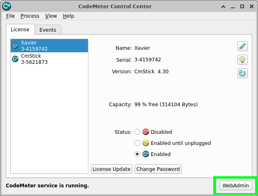This screenshot has height=196, width=258.
Task: Click the serial value 3-4159742
Action: coord(147,60)
